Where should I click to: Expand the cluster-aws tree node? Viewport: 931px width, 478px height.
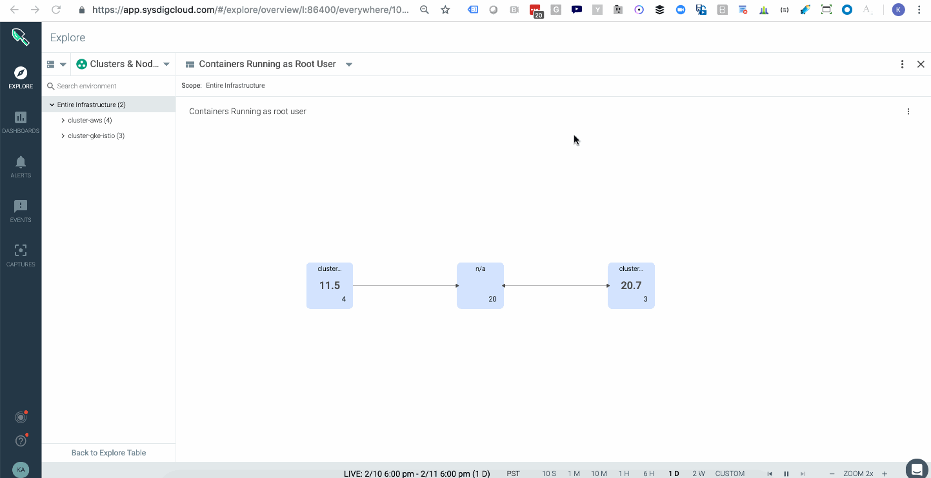coord(63,121)
